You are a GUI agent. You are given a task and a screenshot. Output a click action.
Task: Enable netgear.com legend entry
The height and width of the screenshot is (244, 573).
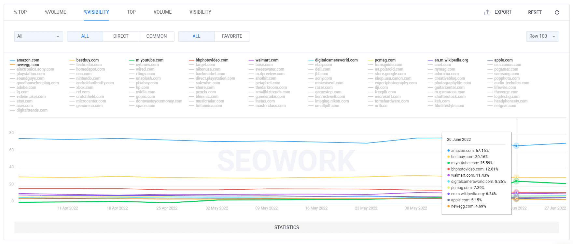[502, 106]
